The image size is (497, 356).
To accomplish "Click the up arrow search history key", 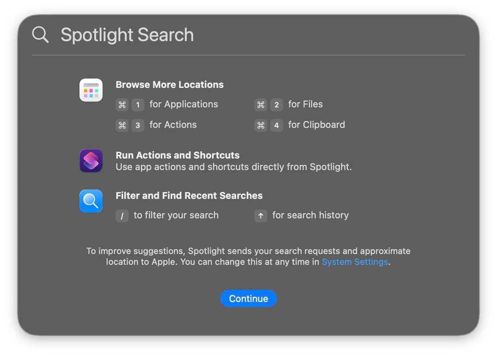I will pos(261,216).
